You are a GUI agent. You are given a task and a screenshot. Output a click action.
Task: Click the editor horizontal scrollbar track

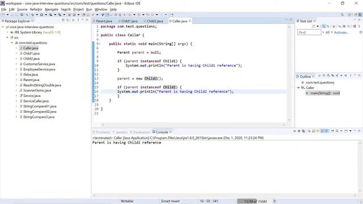pyautogui.click(x=193, y=125)
